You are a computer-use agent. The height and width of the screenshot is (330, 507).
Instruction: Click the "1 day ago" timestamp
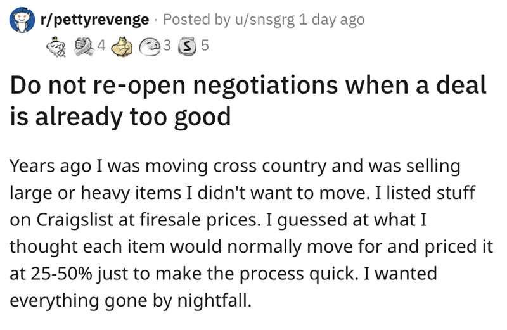point(331,20)
